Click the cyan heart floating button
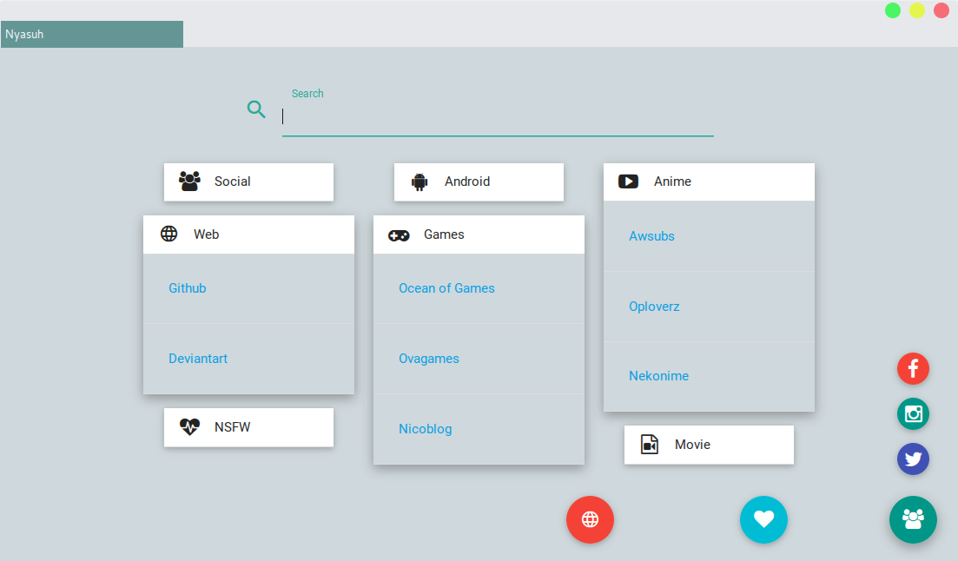 763,519
